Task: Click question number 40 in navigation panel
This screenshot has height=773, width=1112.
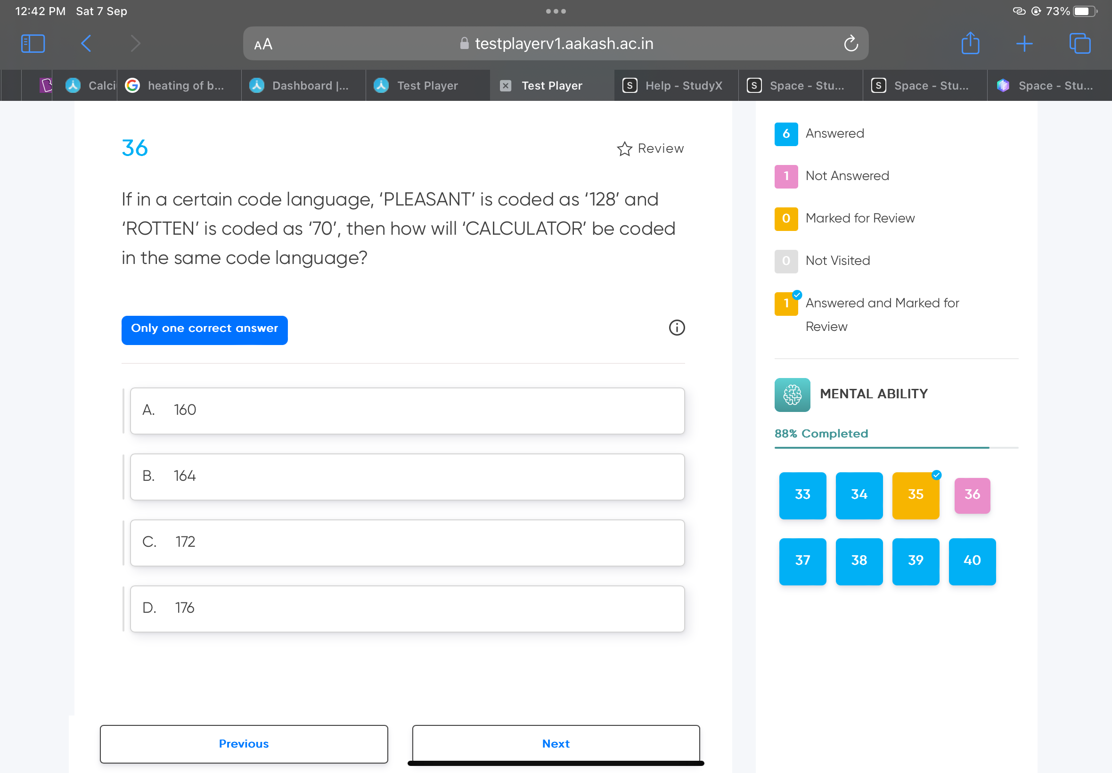Action: (972, 560)
